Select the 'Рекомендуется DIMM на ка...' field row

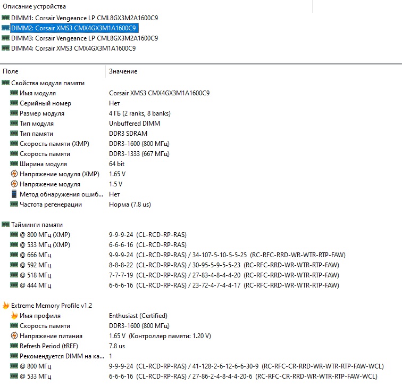[x=62, y=356]
